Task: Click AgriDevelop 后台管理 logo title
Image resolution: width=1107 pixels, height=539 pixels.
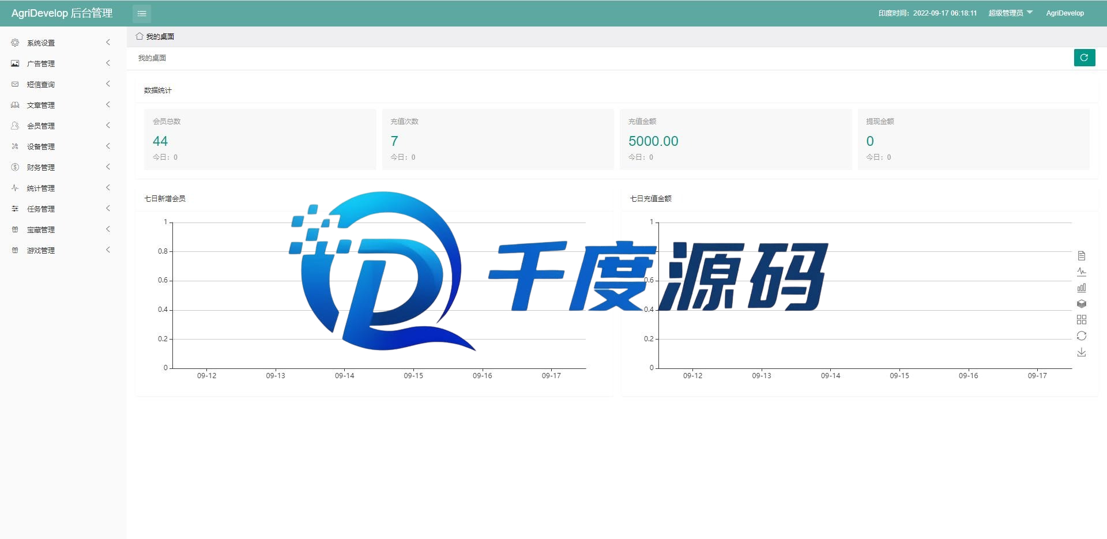Action: (x=62, y=13)
